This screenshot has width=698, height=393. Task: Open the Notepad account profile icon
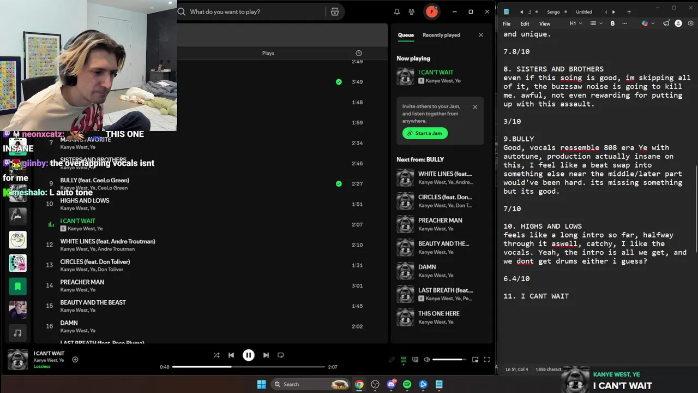coord(678,23)
